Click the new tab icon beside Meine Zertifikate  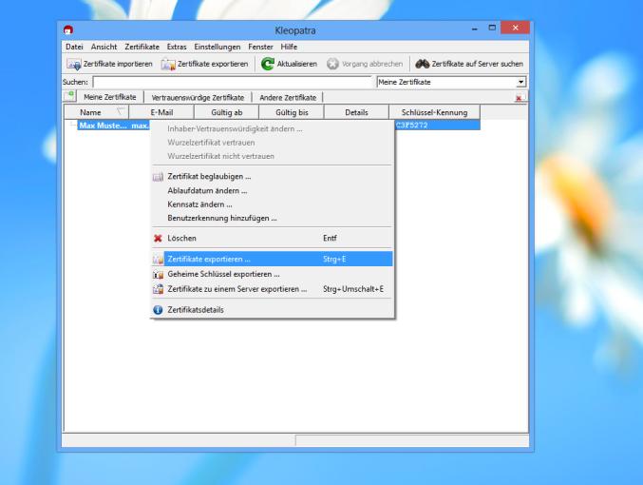coord(69,96)
